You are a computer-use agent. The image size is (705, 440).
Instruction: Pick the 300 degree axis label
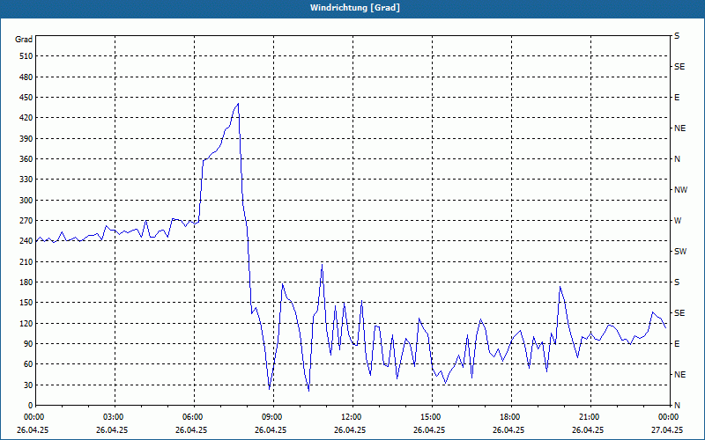26,201
